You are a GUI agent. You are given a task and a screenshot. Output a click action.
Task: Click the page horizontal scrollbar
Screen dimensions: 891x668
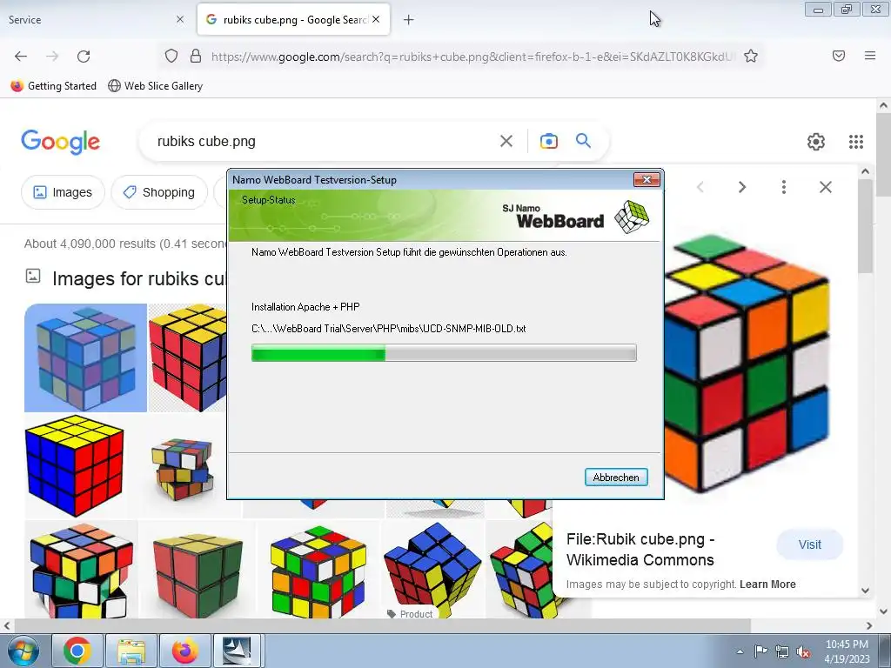point(382,625)
